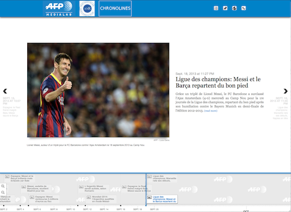Select 'Mondial-2014: l'Argentine qualifiée' timeline event

pos(101,199)
